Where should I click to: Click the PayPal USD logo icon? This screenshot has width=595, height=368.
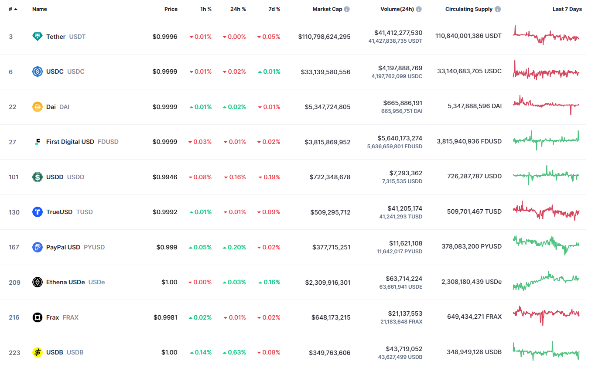pos(38,247)
